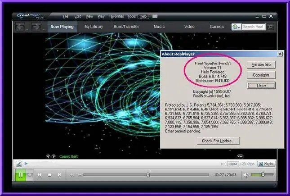Open the Play menu
This screenshot has width=290, height=196.
pyautogui.click(x=101, y=17)
